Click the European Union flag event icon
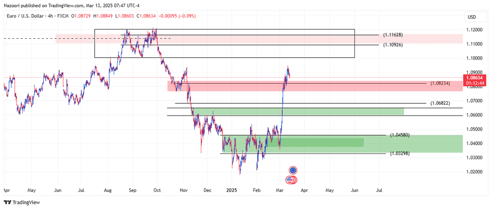The width and height of the screenshot is (492, 209). (x=293, y=170)
